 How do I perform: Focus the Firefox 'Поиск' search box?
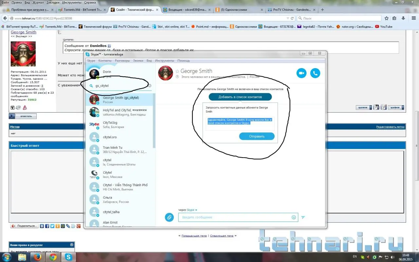click(x=339, y=18)
